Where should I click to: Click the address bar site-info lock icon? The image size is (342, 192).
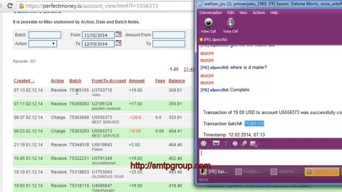pos(21,6)
